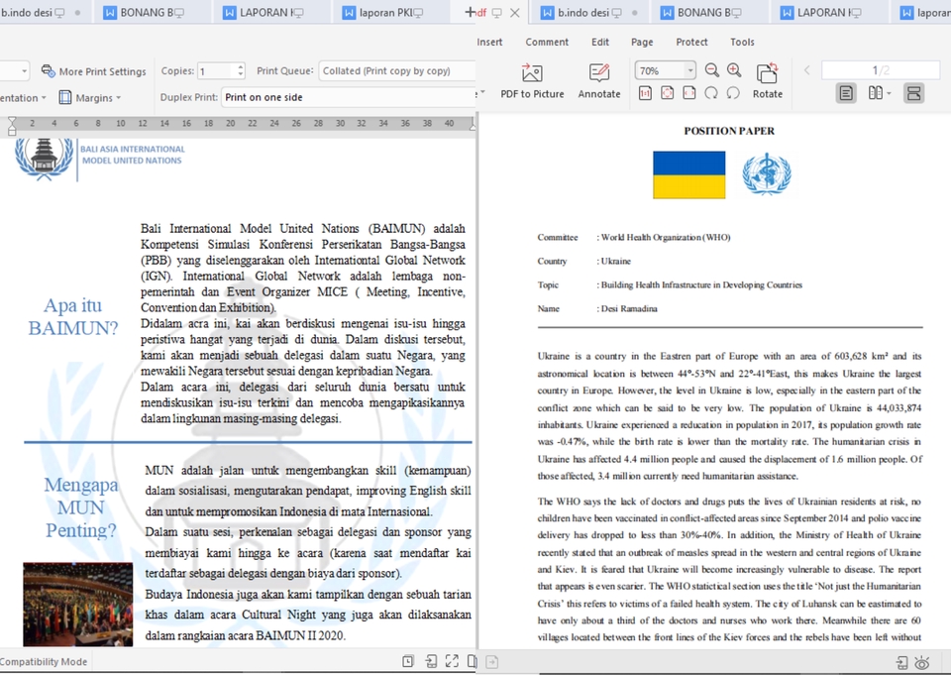Increase copies with the up stepper arrow
This screenshot has width=951, height=675.
[241, 66]
